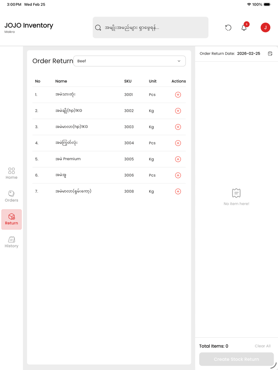Open the History tab
Image resolution: width=278 pixels, height=370 pixels.
coord(12,242)
